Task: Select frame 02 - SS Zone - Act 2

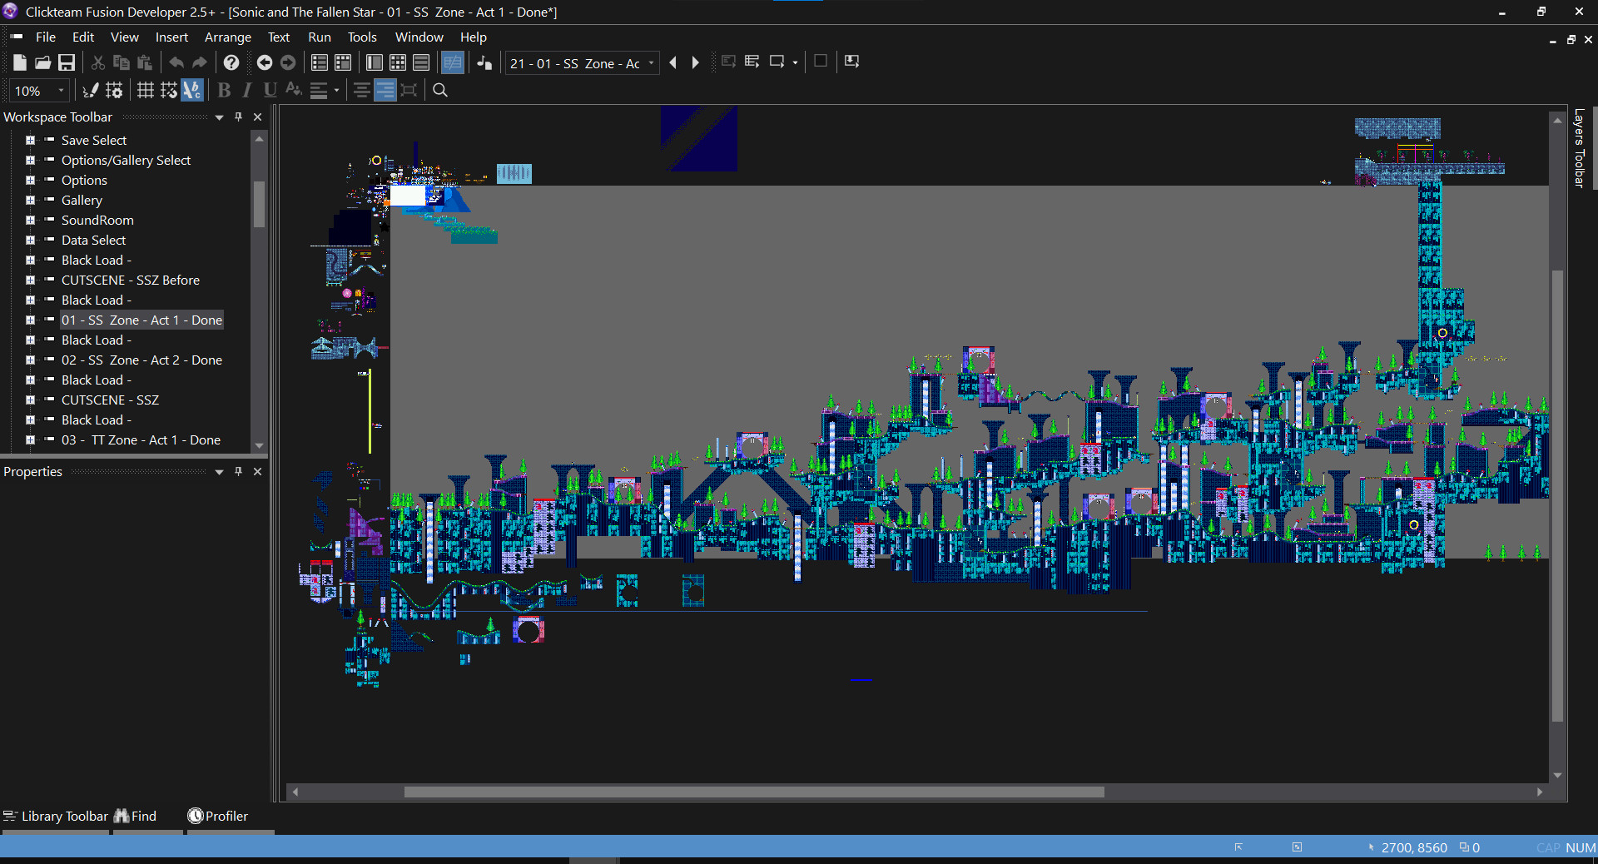Action: [141, 360]
